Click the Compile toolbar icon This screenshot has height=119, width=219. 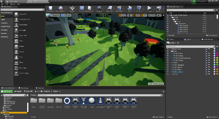[139, 8]
